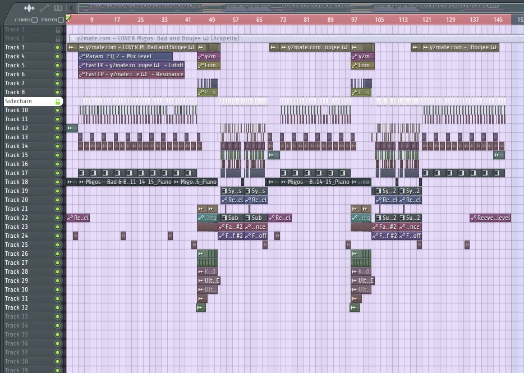524x373 pixels.
Task: Click the green playhead marker at song start
Action: coord(68,18)
